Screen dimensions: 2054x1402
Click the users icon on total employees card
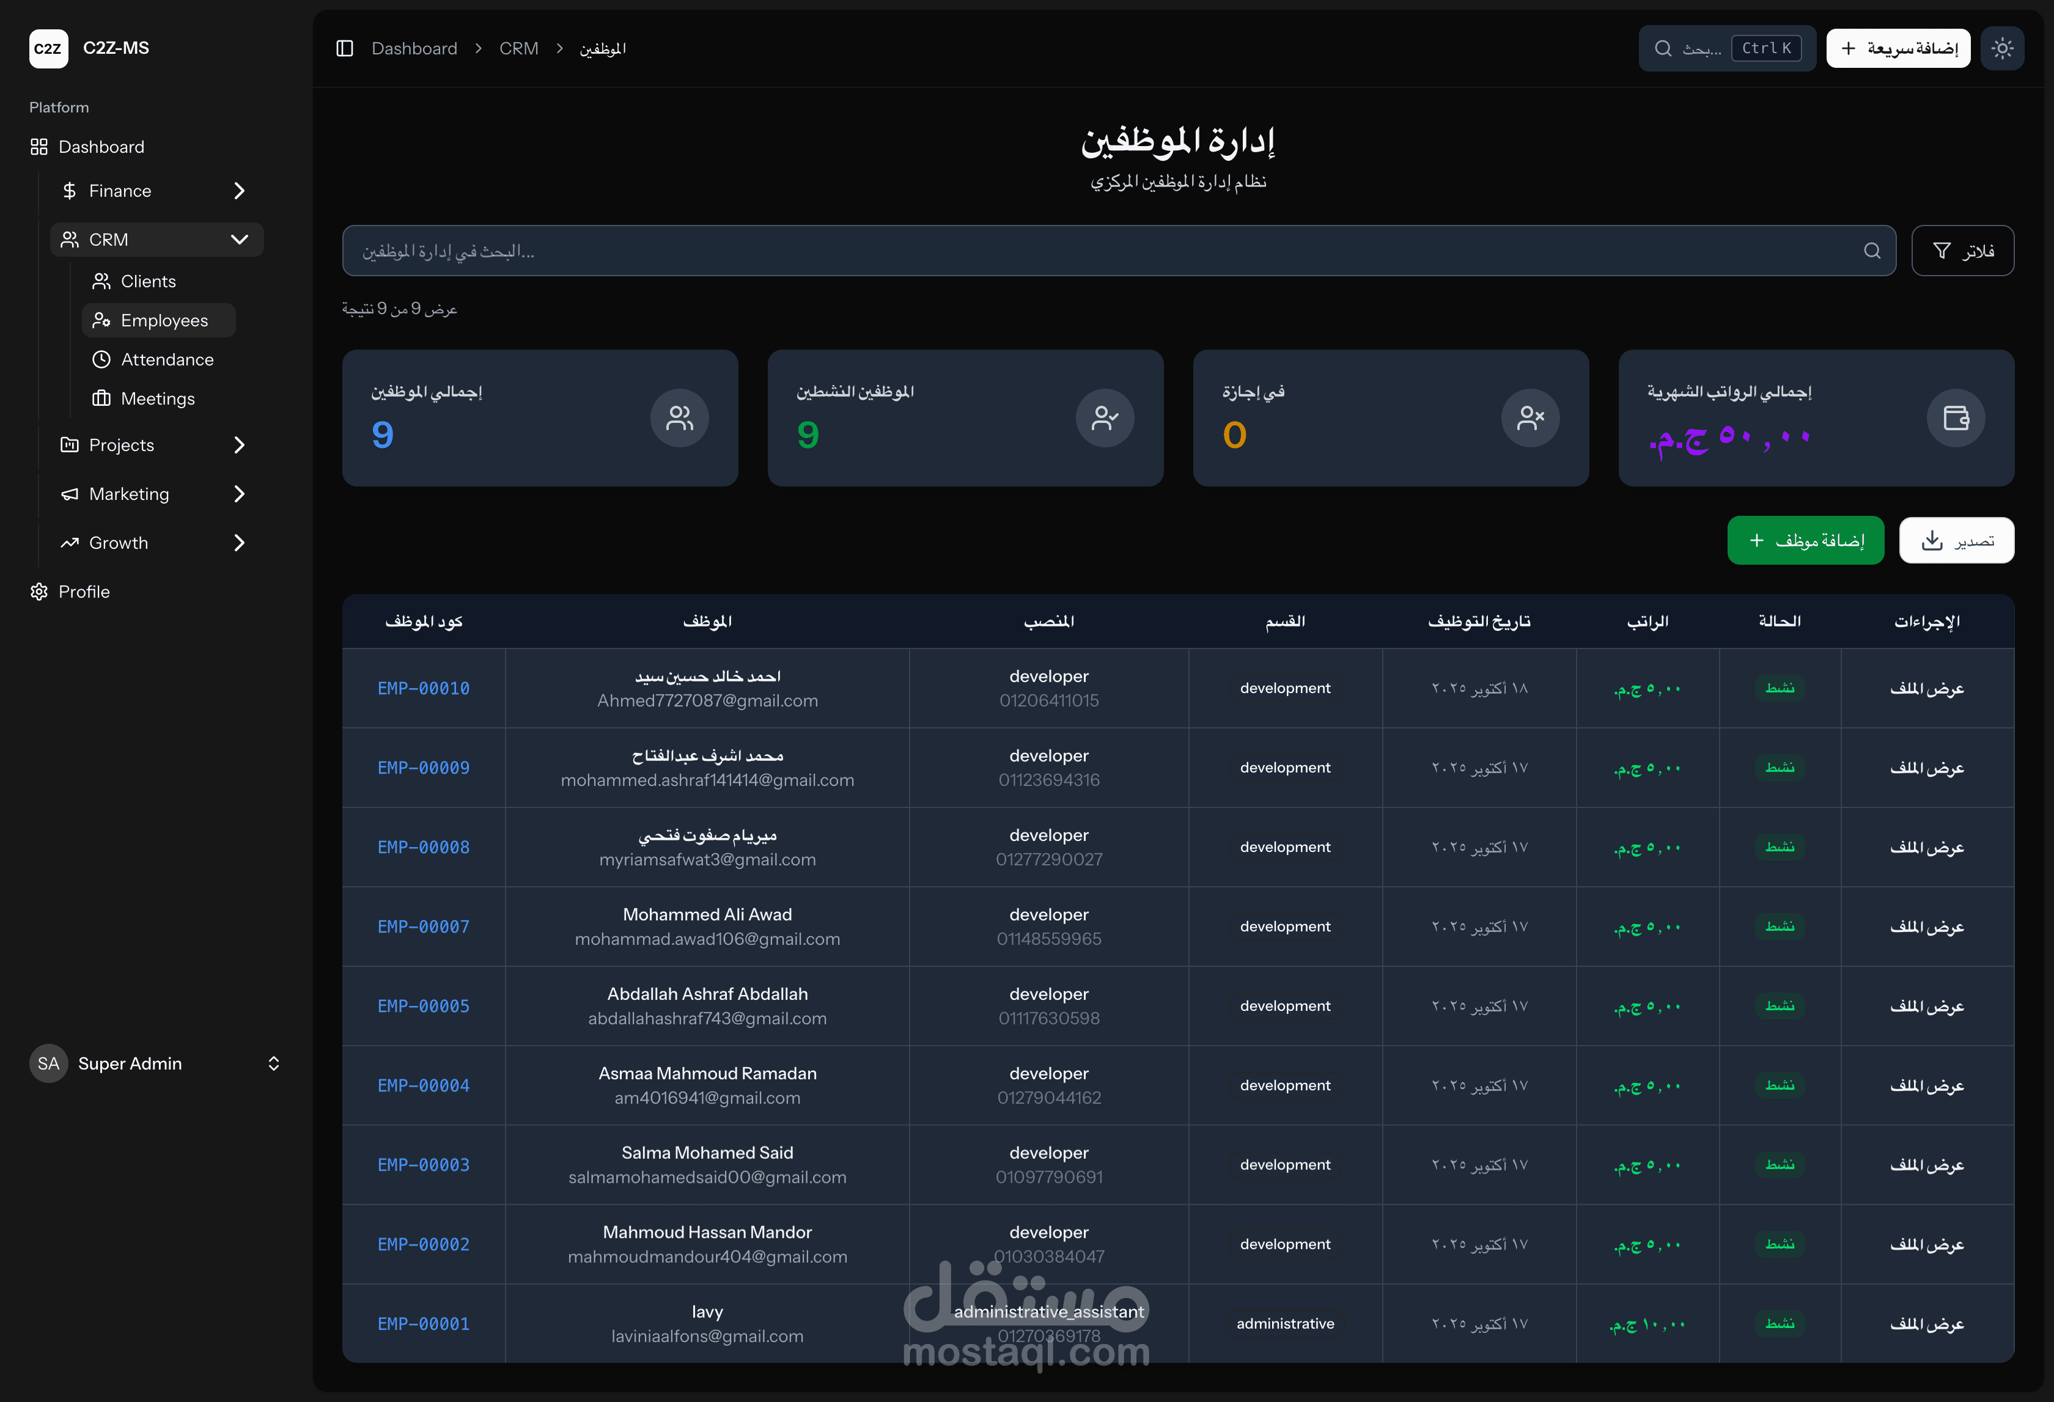pos(679,418)
